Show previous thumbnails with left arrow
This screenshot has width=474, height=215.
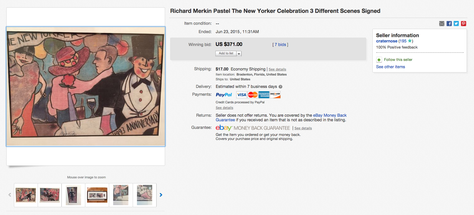10,195
